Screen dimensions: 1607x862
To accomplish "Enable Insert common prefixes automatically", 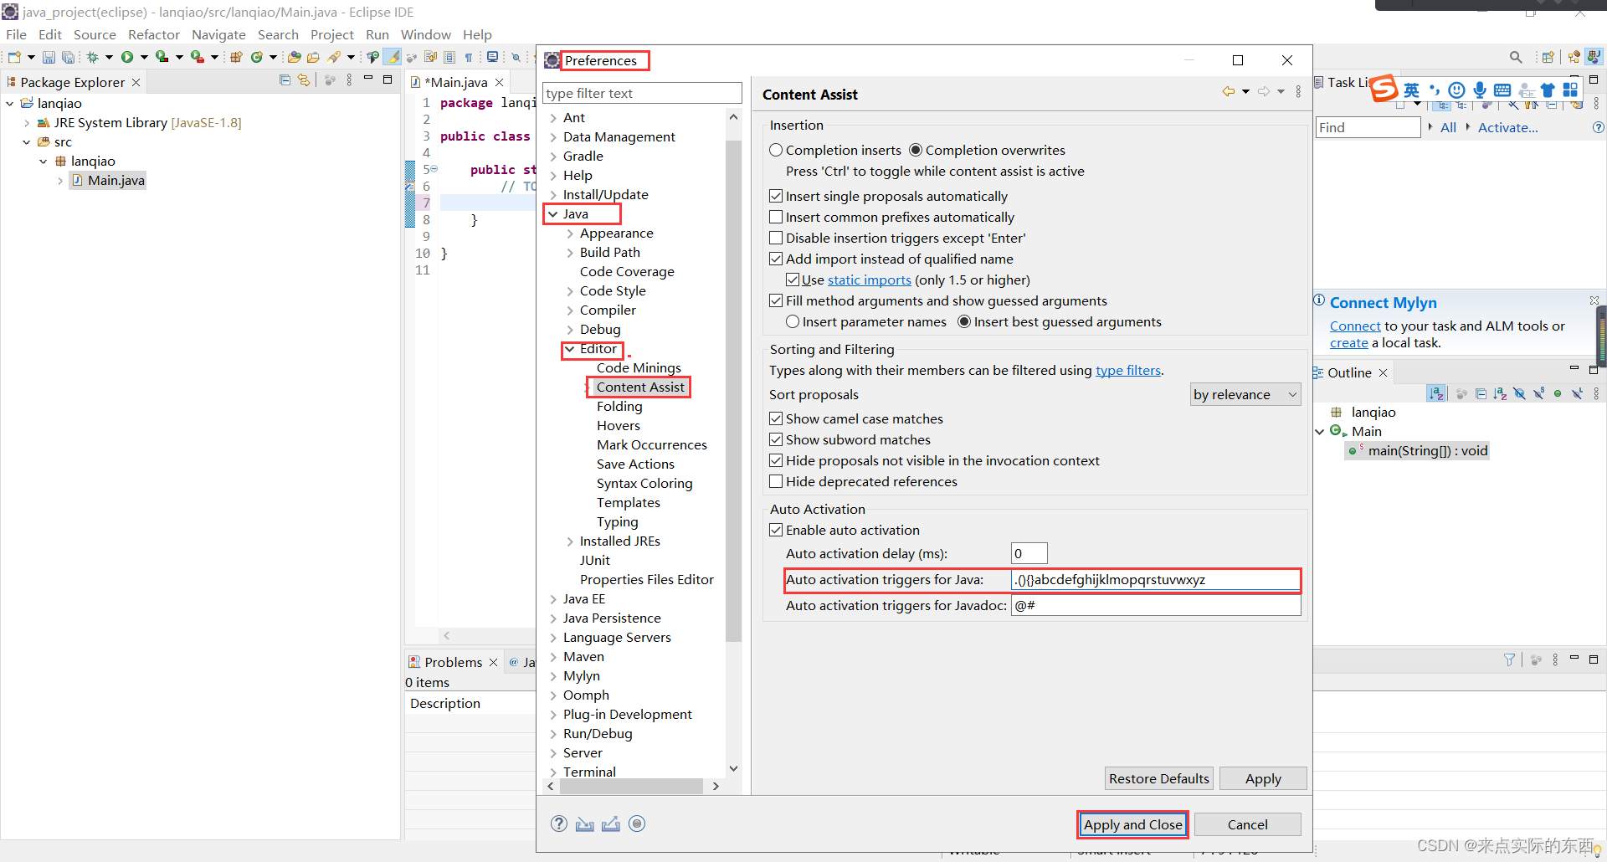I will [776, 217].
